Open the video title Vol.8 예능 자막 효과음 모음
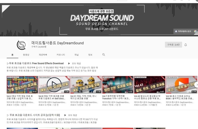Image resolution: width=198 pixels, height=129 pixels. (x=52, y=97)
